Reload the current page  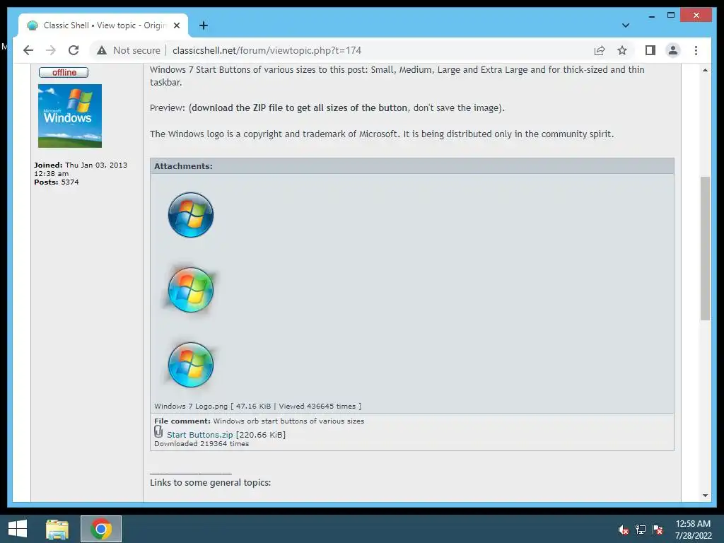74,50
